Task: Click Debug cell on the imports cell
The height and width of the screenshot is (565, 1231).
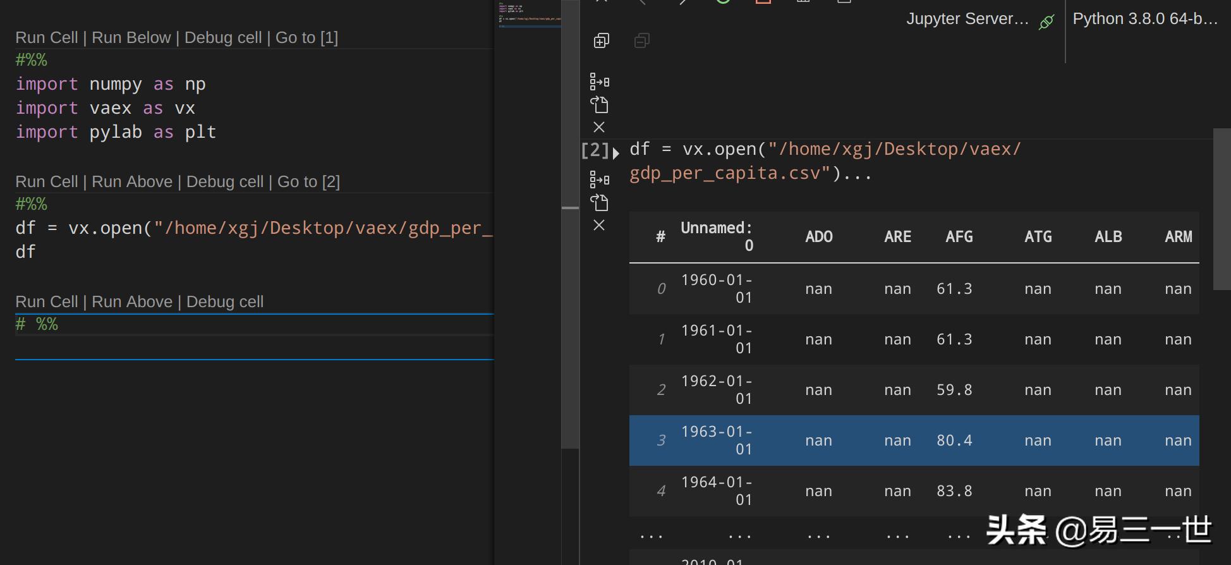Action: [x=223, y=38]
